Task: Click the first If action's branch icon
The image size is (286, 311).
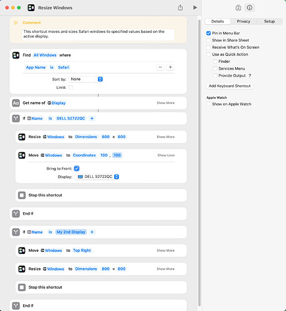Action: (16, 118)
